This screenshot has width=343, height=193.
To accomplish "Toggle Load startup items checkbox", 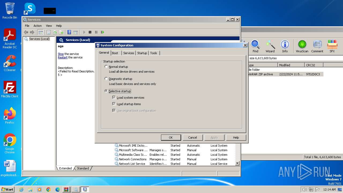I will coord(114,104).
